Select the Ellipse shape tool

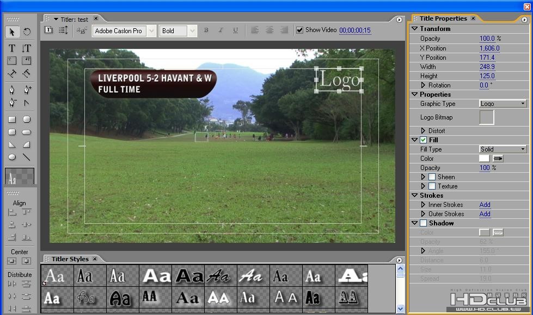12,157
